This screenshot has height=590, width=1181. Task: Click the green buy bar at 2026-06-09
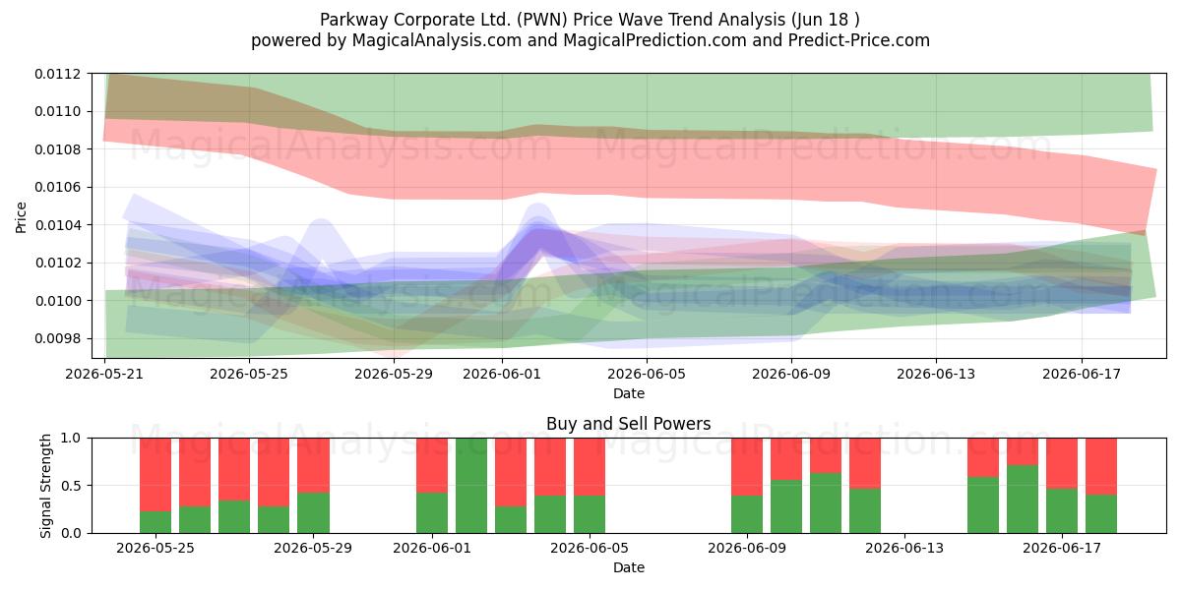pos(747,514)
